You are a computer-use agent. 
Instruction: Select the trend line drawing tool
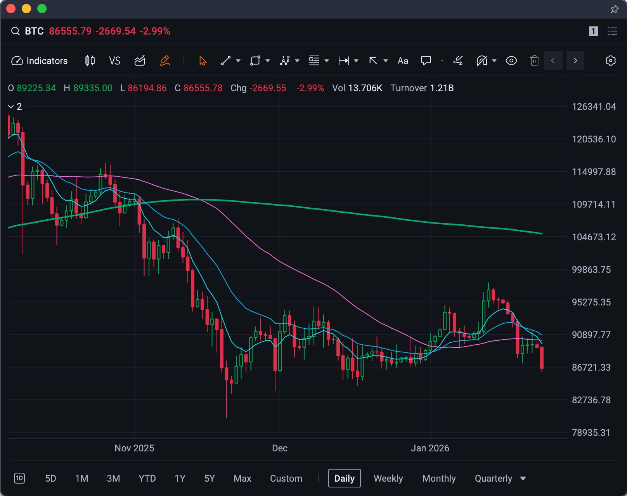click(226, 61)
